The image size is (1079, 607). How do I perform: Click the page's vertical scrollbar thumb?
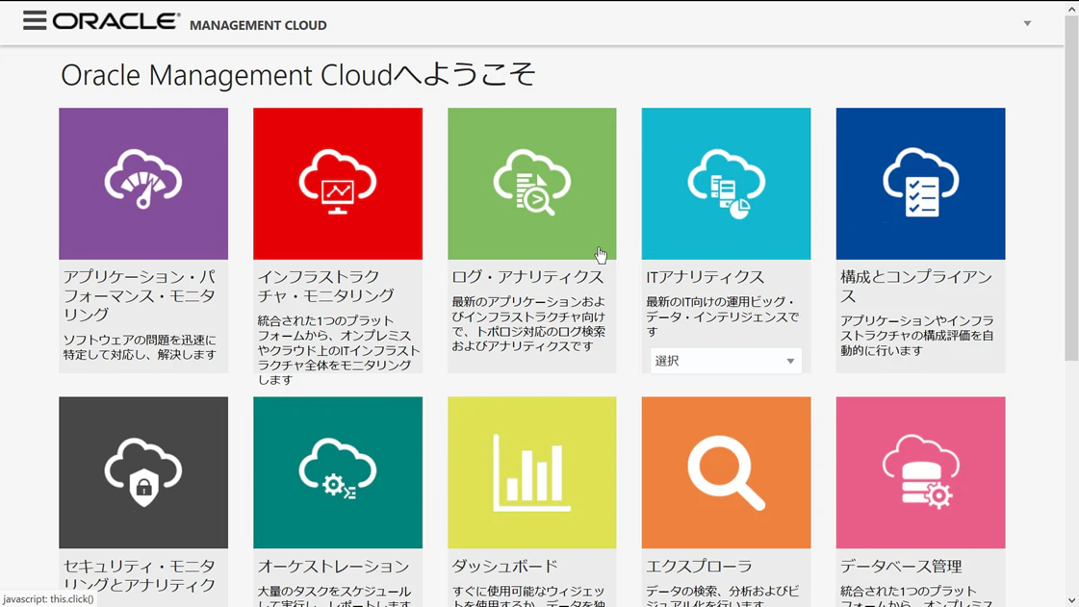(1071, 187)
